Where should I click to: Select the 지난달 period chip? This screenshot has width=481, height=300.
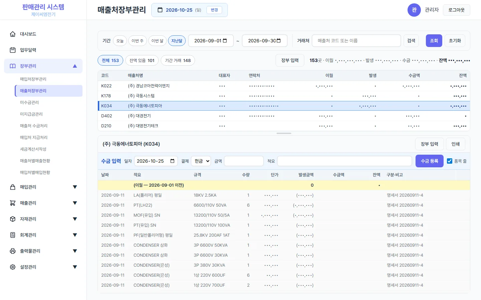click(x=177, y=41)
